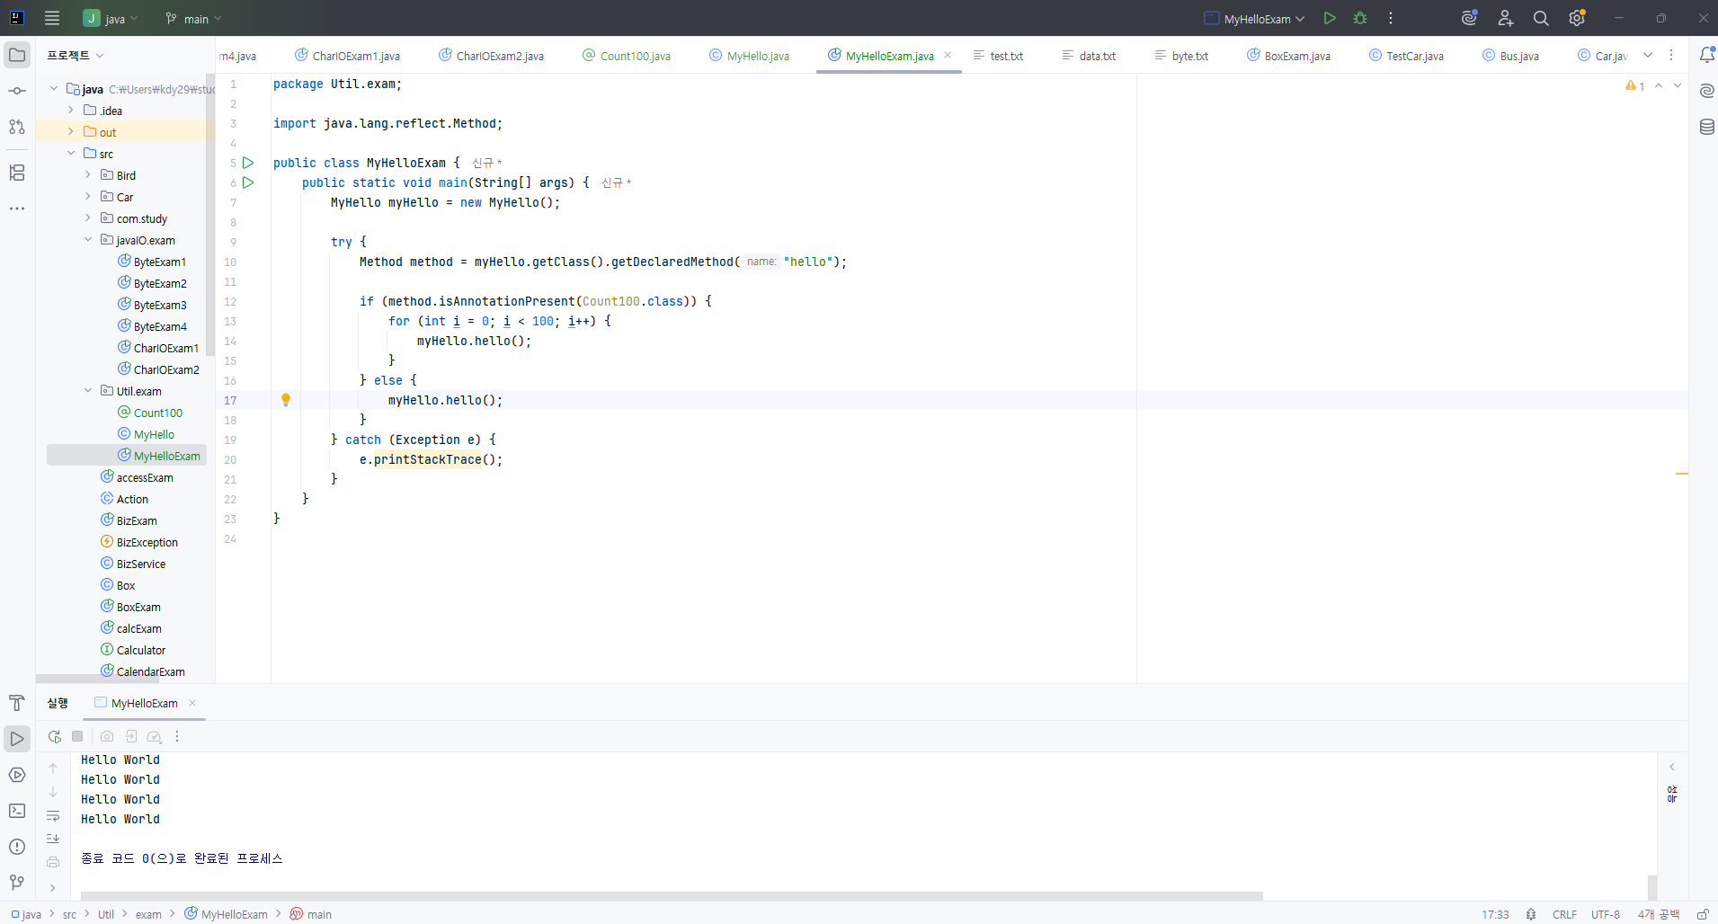Image resolution: width=1718 pixels, height=924 pixels.
Task: Start debugging with the bug icon
Action: click(1360, 18)
